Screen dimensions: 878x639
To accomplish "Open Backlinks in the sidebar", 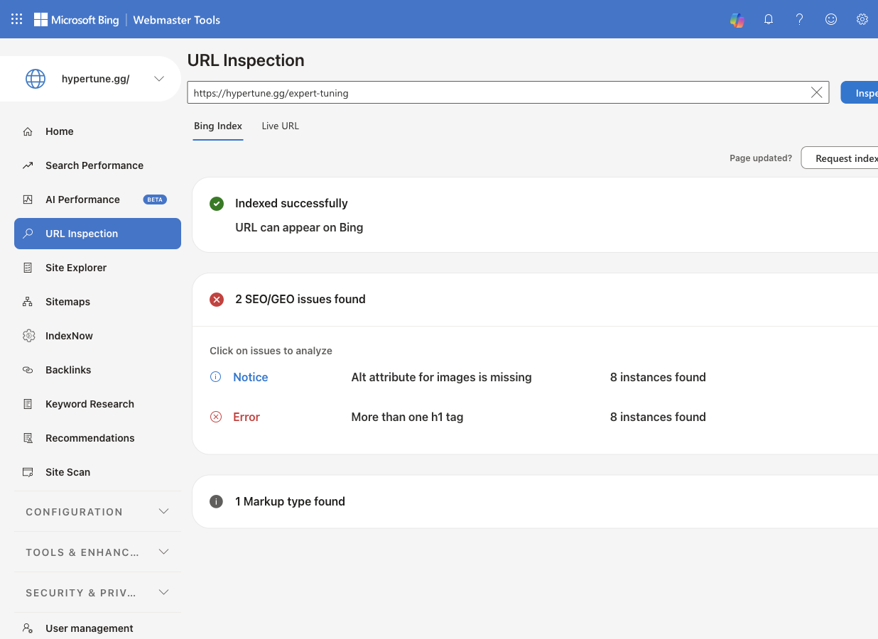I will click(x=97, y=370).
